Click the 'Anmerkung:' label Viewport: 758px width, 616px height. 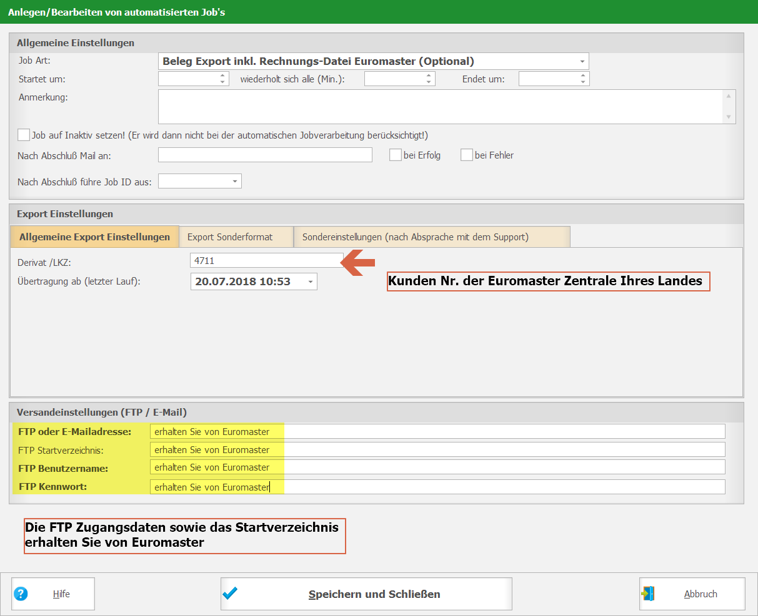(43, 97)
